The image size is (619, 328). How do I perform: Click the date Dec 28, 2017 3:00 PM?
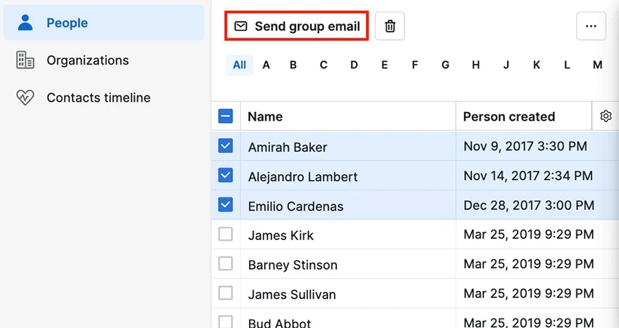(529, 205)
